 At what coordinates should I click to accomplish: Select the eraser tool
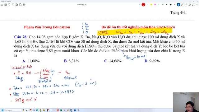(x=189, y=5)
